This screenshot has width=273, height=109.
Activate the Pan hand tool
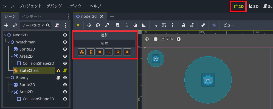click(x=135, y=25)
